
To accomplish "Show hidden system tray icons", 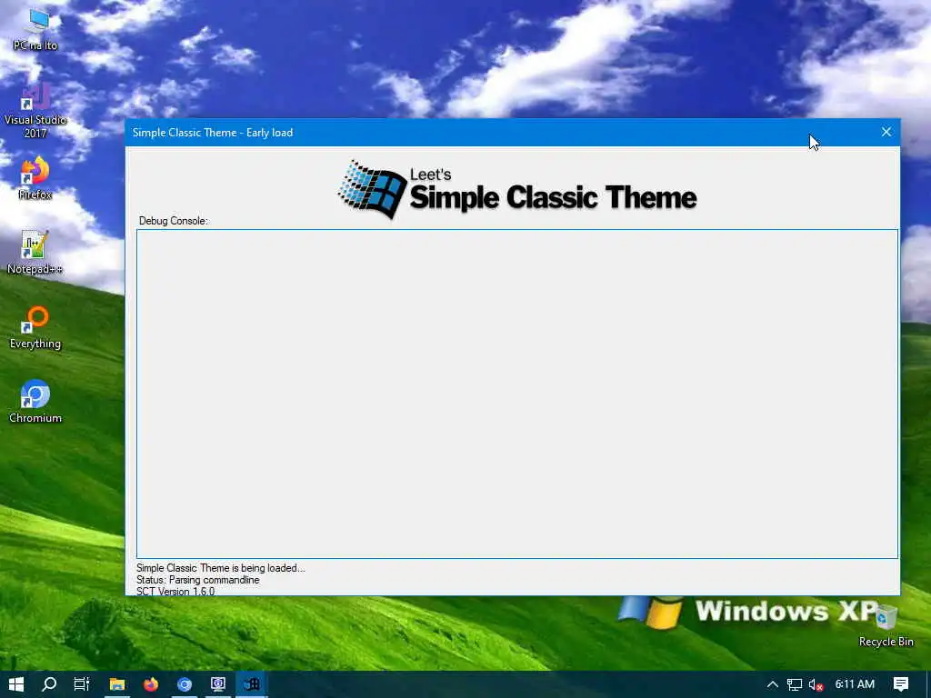I will point(773,684).
